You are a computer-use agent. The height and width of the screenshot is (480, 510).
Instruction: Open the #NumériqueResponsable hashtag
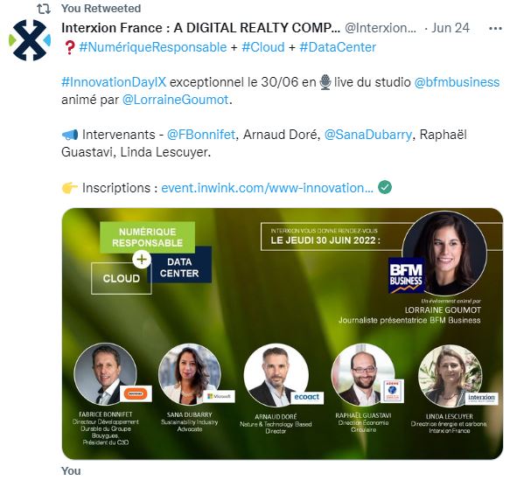[152, 47]
